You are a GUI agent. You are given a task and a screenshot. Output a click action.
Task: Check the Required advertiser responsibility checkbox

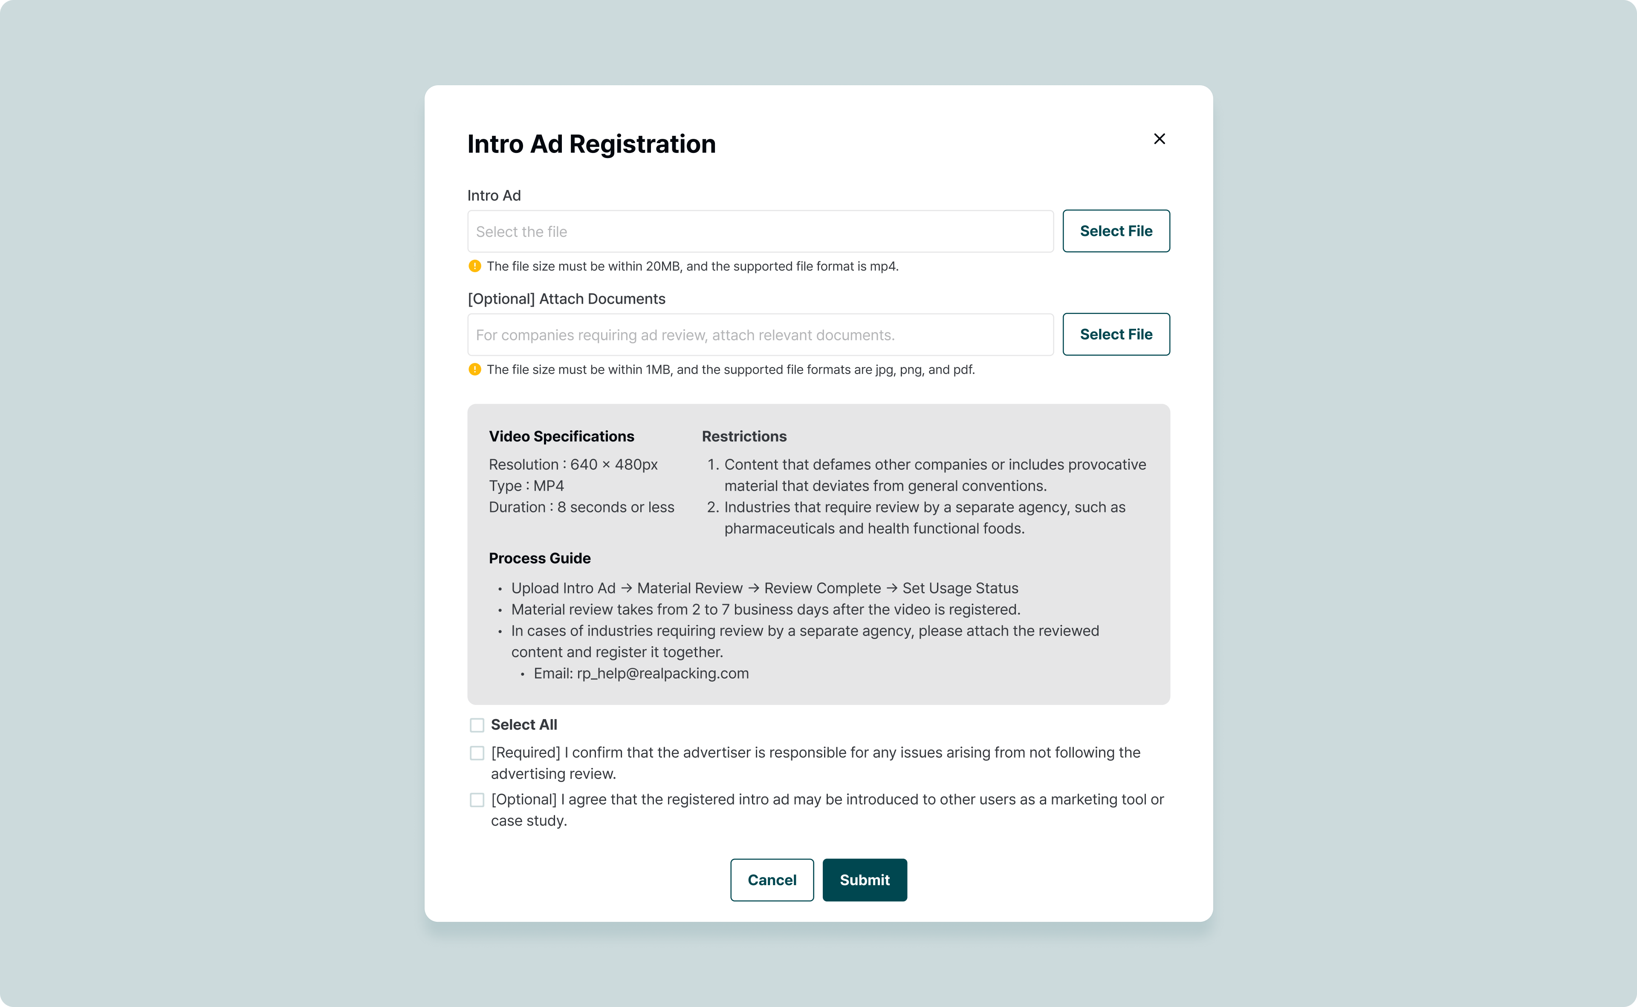(477, 753)
